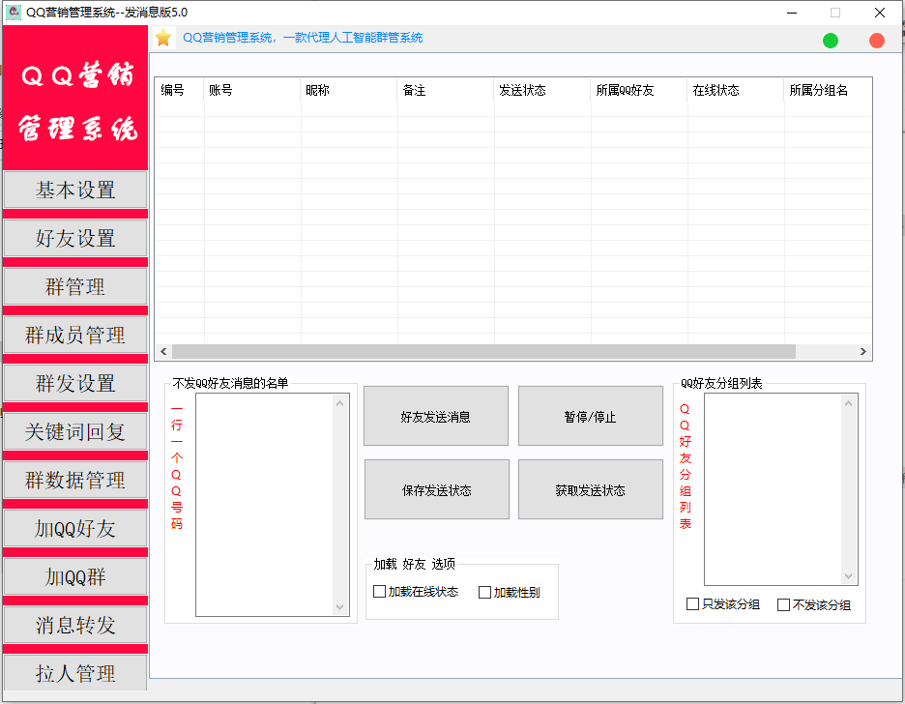Click 所属QQ好友 column header
This screenshot has height=704, width=905.
pyautogui.click(x=639, y=90)
